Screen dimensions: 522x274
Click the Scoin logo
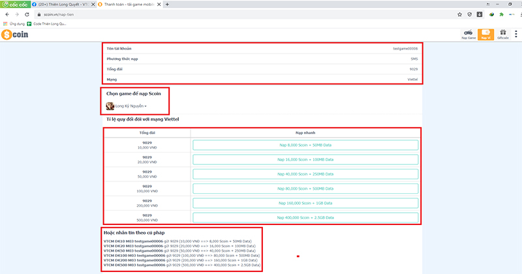click(14, 35)
